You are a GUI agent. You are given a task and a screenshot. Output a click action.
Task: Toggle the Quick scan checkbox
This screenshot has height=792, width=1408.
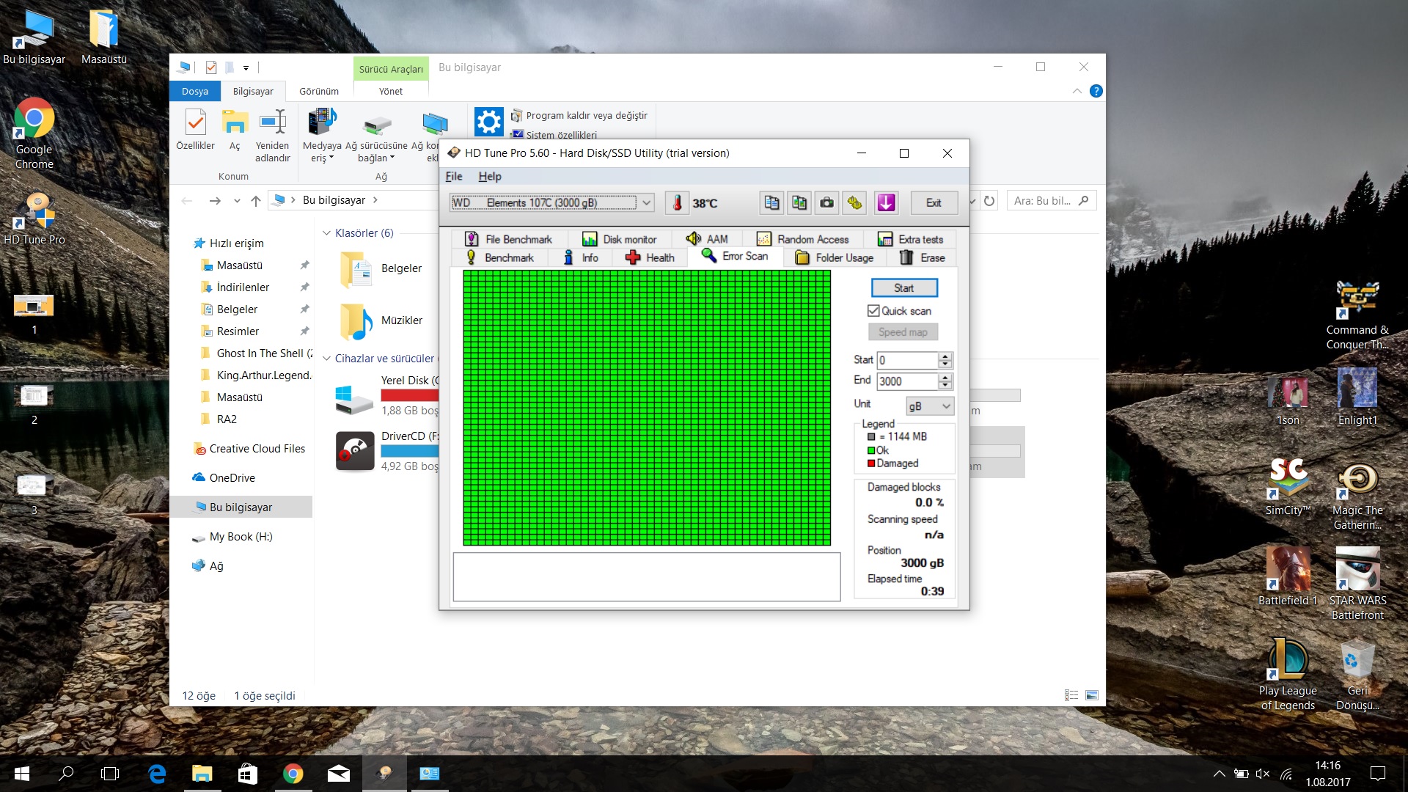pos(873,311)
